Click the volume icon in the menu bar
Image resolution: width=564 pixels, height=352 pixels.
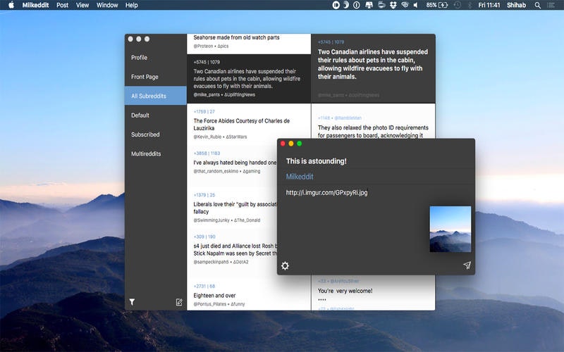pos(415,5)
